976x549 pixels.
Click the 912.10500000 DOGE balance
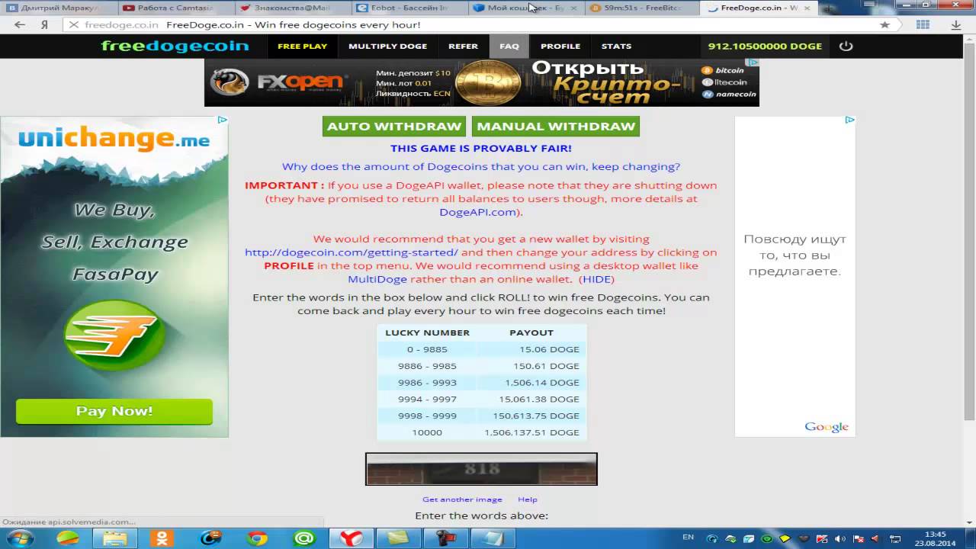(x=765, y=46)
